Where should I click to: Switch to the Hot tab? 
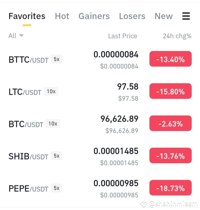(x=62, y=16)
